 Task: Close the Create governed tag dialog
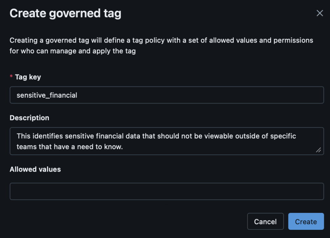[x=319, y=13]
